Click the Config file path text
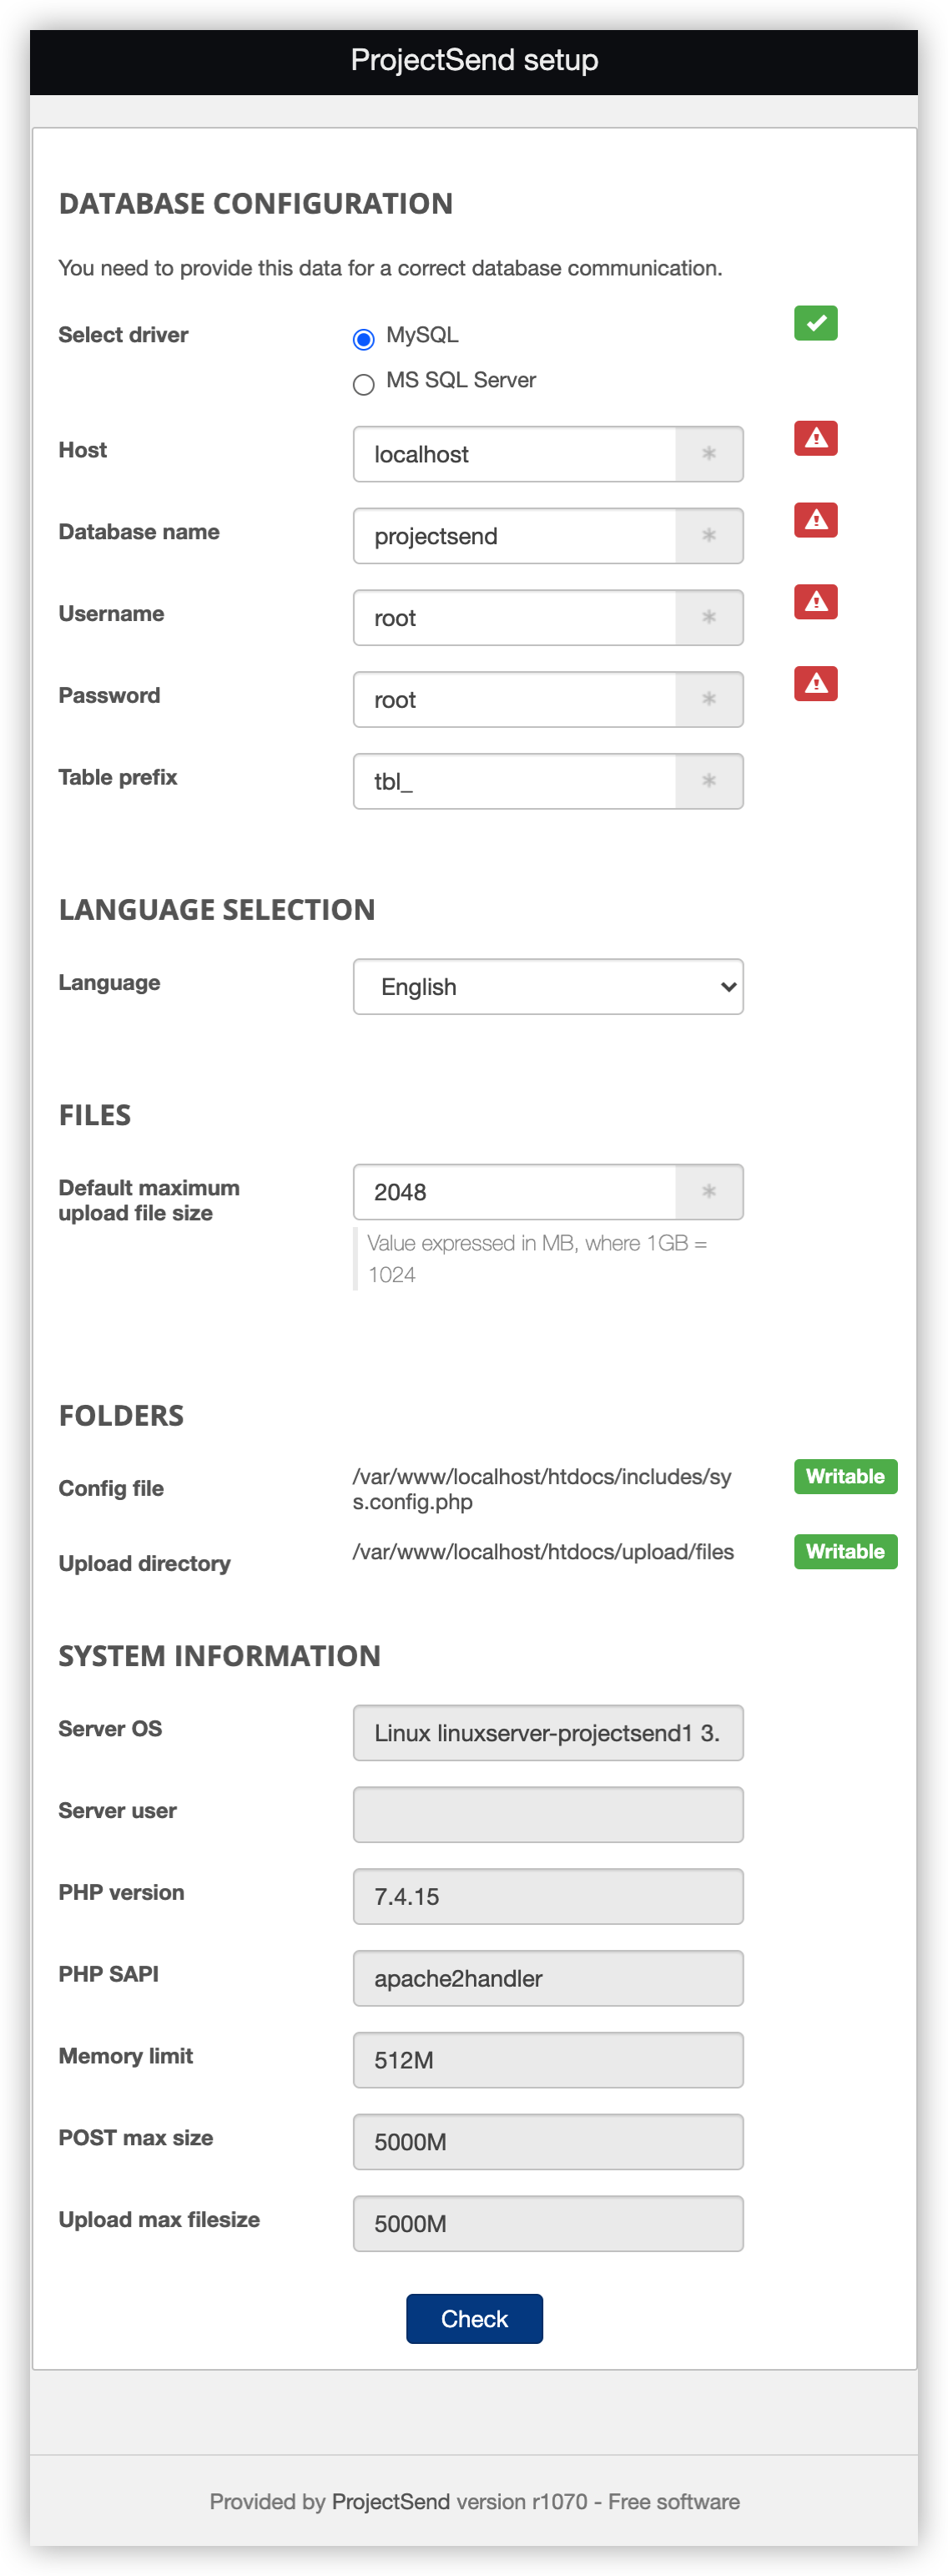Viewport: 948px width, 2576px height. 542,1489
